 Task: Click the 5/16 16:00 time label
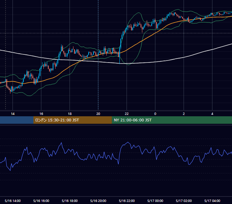(x=41, y=201)
